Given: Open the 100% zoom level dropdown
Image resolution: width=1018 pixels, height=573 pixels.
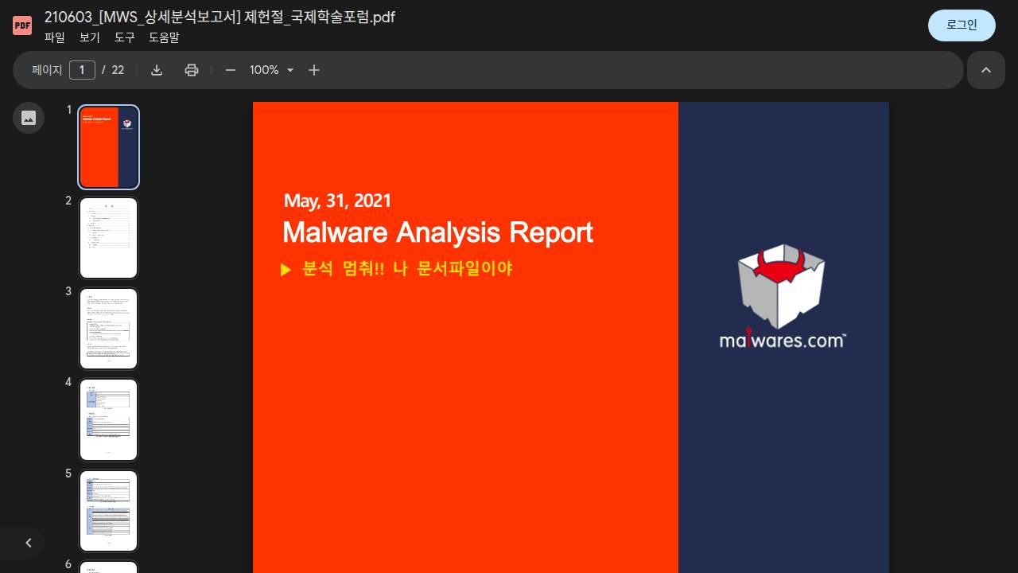Looking at the screenshot, I should point(272,70).
